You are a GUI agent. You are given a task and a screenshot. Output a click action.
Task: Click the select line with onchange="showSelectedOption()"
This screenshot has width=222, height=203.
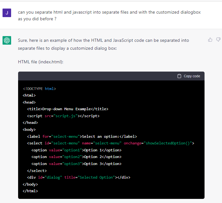111,143
